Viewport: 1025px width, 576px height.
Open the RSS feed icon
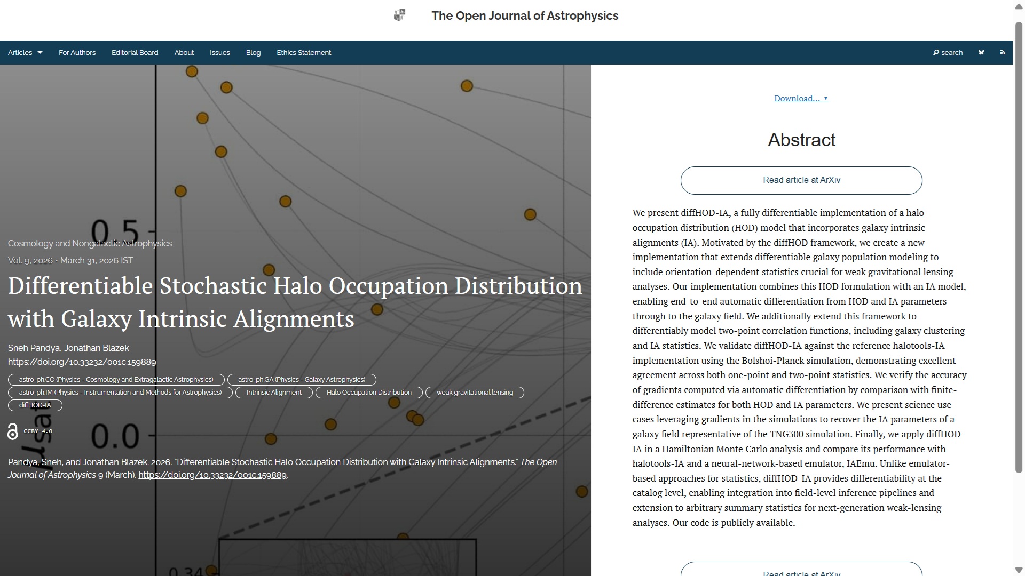(1002, 52)
